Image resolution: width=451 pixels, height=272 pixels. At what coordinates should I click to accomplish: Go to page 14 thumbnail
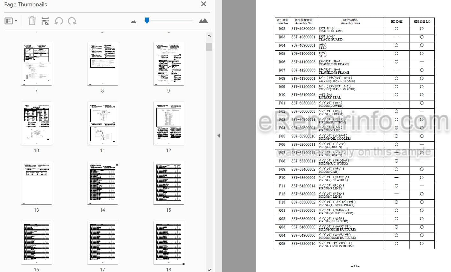(102, 183)
